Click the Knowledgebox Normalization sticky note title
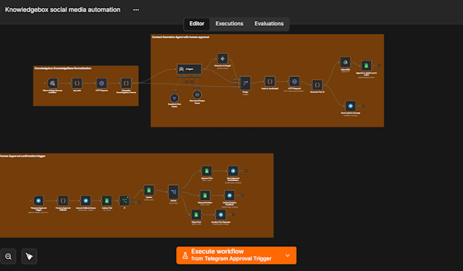The width and height of the screenshot is (463, 271). tap(63, 68)
